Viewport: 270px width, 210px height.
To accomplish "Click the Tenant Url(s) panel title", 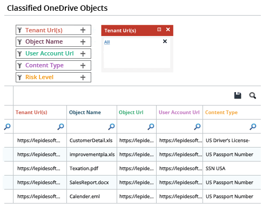I will click(x=120, y=31).
